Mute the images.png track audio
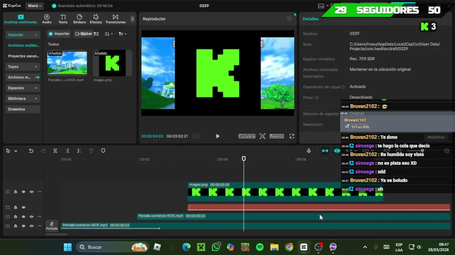The image size is (455, 255). 32,192
